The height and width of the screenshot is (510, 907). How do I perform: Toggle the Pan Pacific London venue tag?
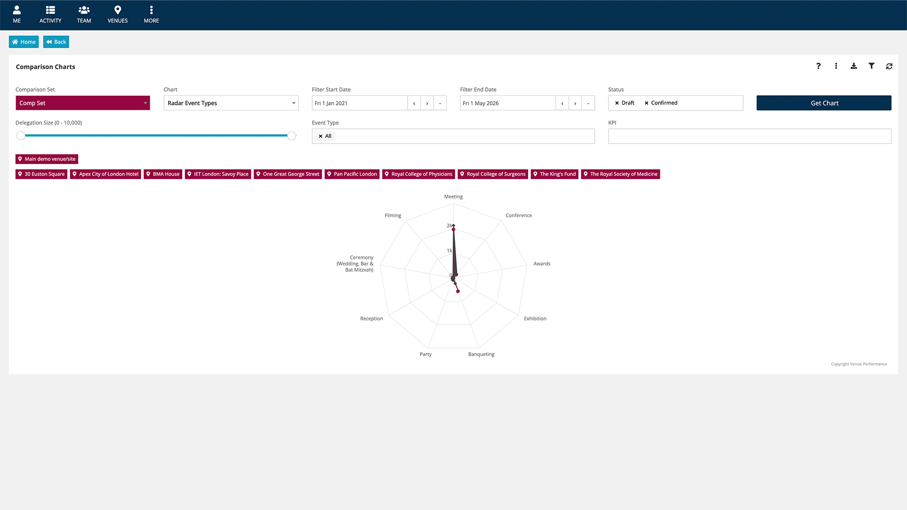click(x=352, y=174)
